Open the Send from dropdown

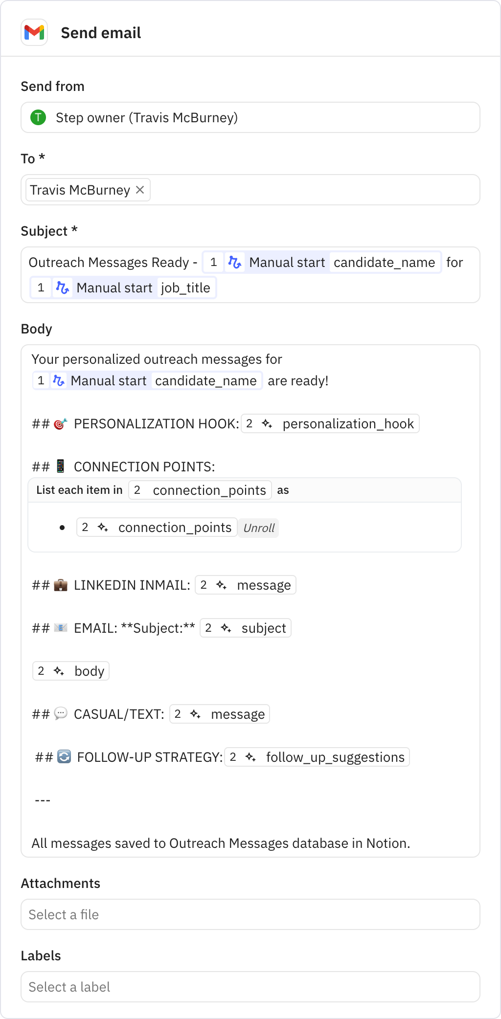(250, 117)
